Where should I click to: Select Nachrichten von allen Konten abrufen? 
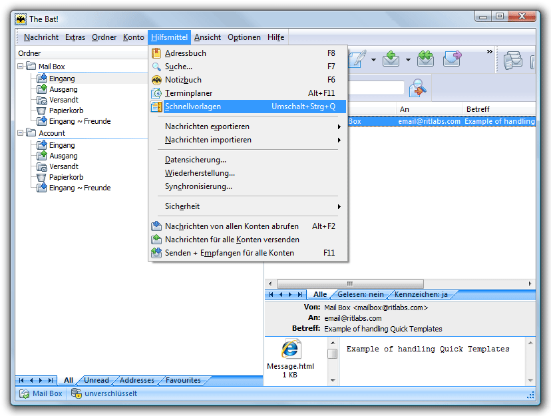click(248, 226)
